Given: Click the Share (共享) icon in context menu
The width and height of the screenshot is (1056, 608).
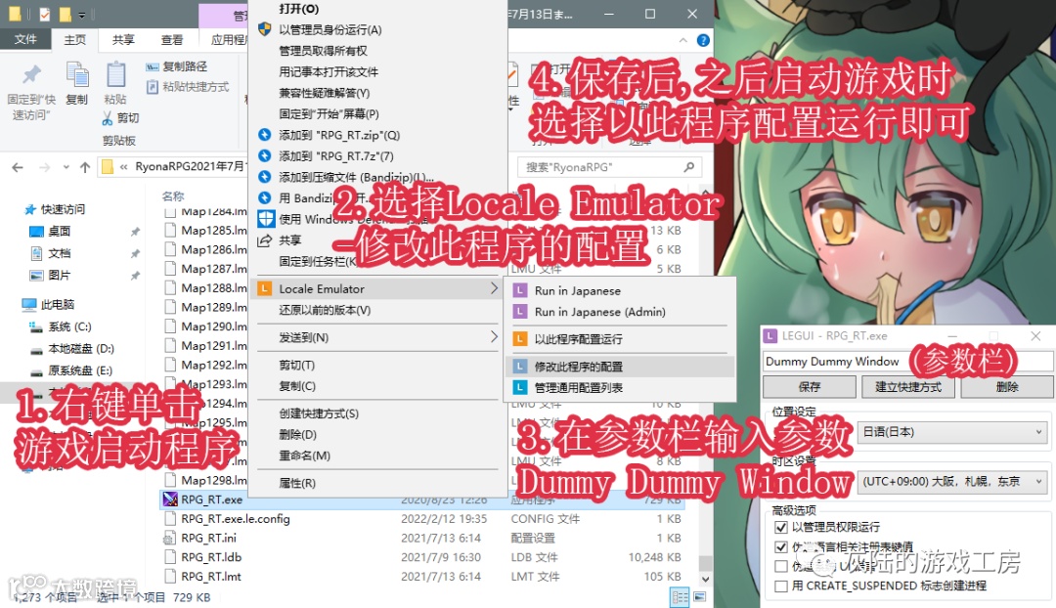Looking at the screenshot, I should point(265,240).
